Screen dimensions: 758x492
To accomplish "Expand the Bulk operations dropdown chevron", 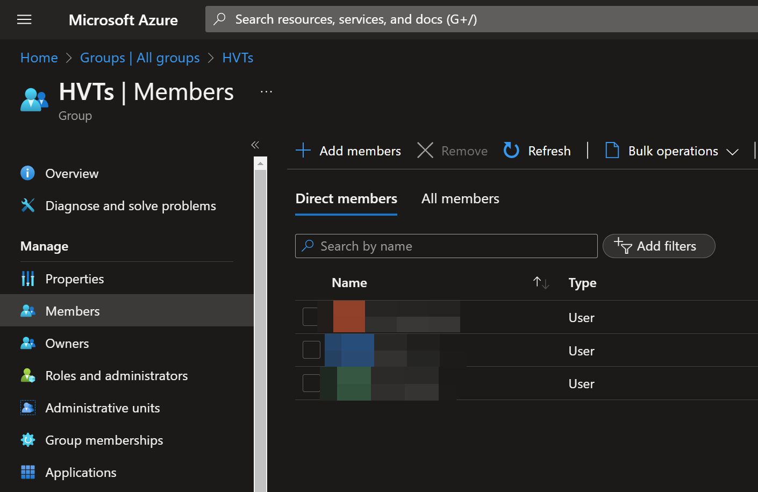I will click(732, 152).
